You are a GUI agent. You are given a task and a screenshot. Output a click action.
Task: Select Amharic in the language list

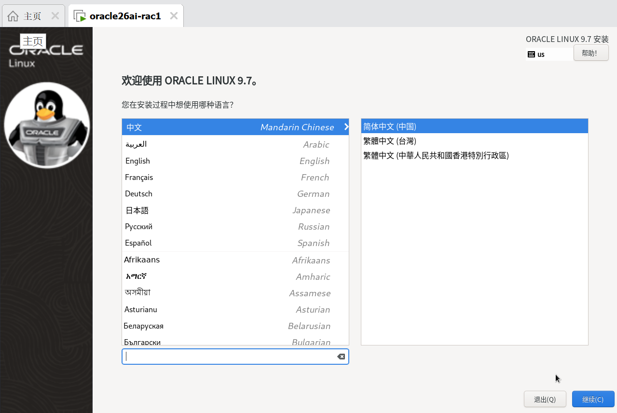[x=235, y=276]
